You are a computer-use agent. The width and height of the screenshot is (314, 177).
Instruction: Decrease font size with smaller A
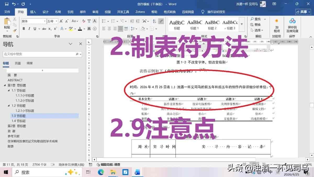click(x=67, y=21)
